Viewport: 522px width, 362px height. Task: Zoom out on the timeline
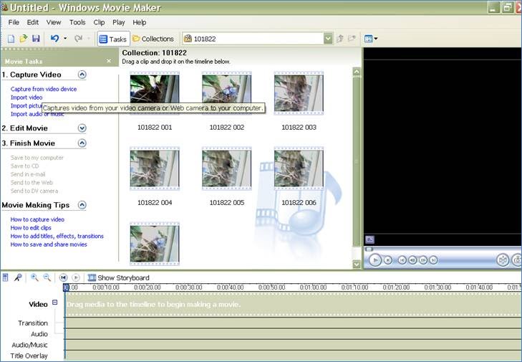pos(47,277)
